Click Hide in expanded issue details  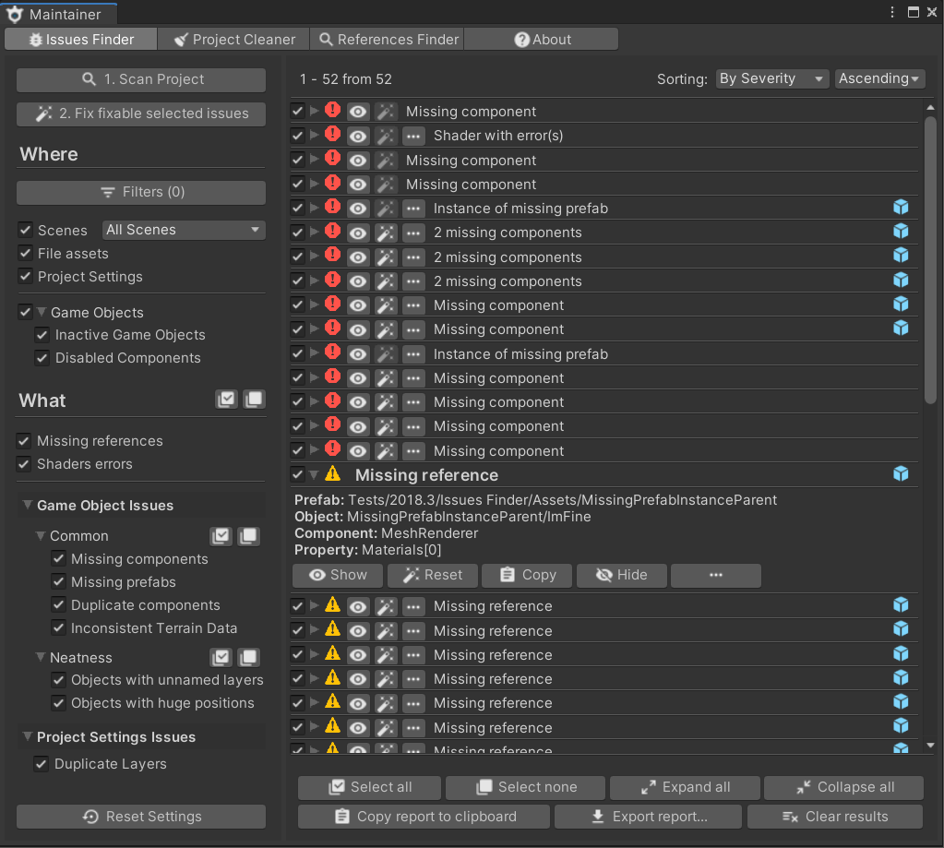[x=622, y=576]
